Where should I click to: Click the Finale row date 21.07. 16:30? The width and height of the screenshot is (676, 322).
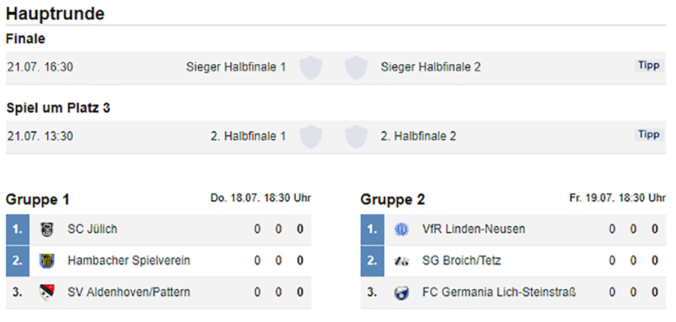(40, 67)
